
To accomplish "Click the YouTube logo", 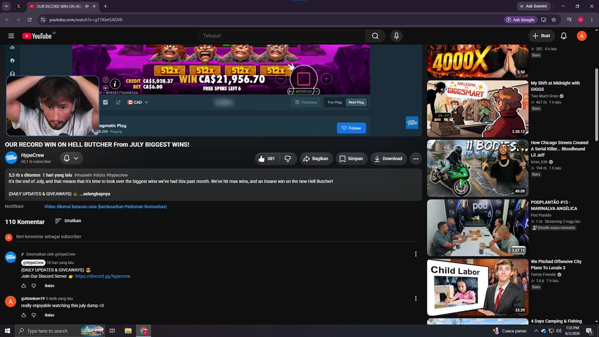I will (37, 36).
